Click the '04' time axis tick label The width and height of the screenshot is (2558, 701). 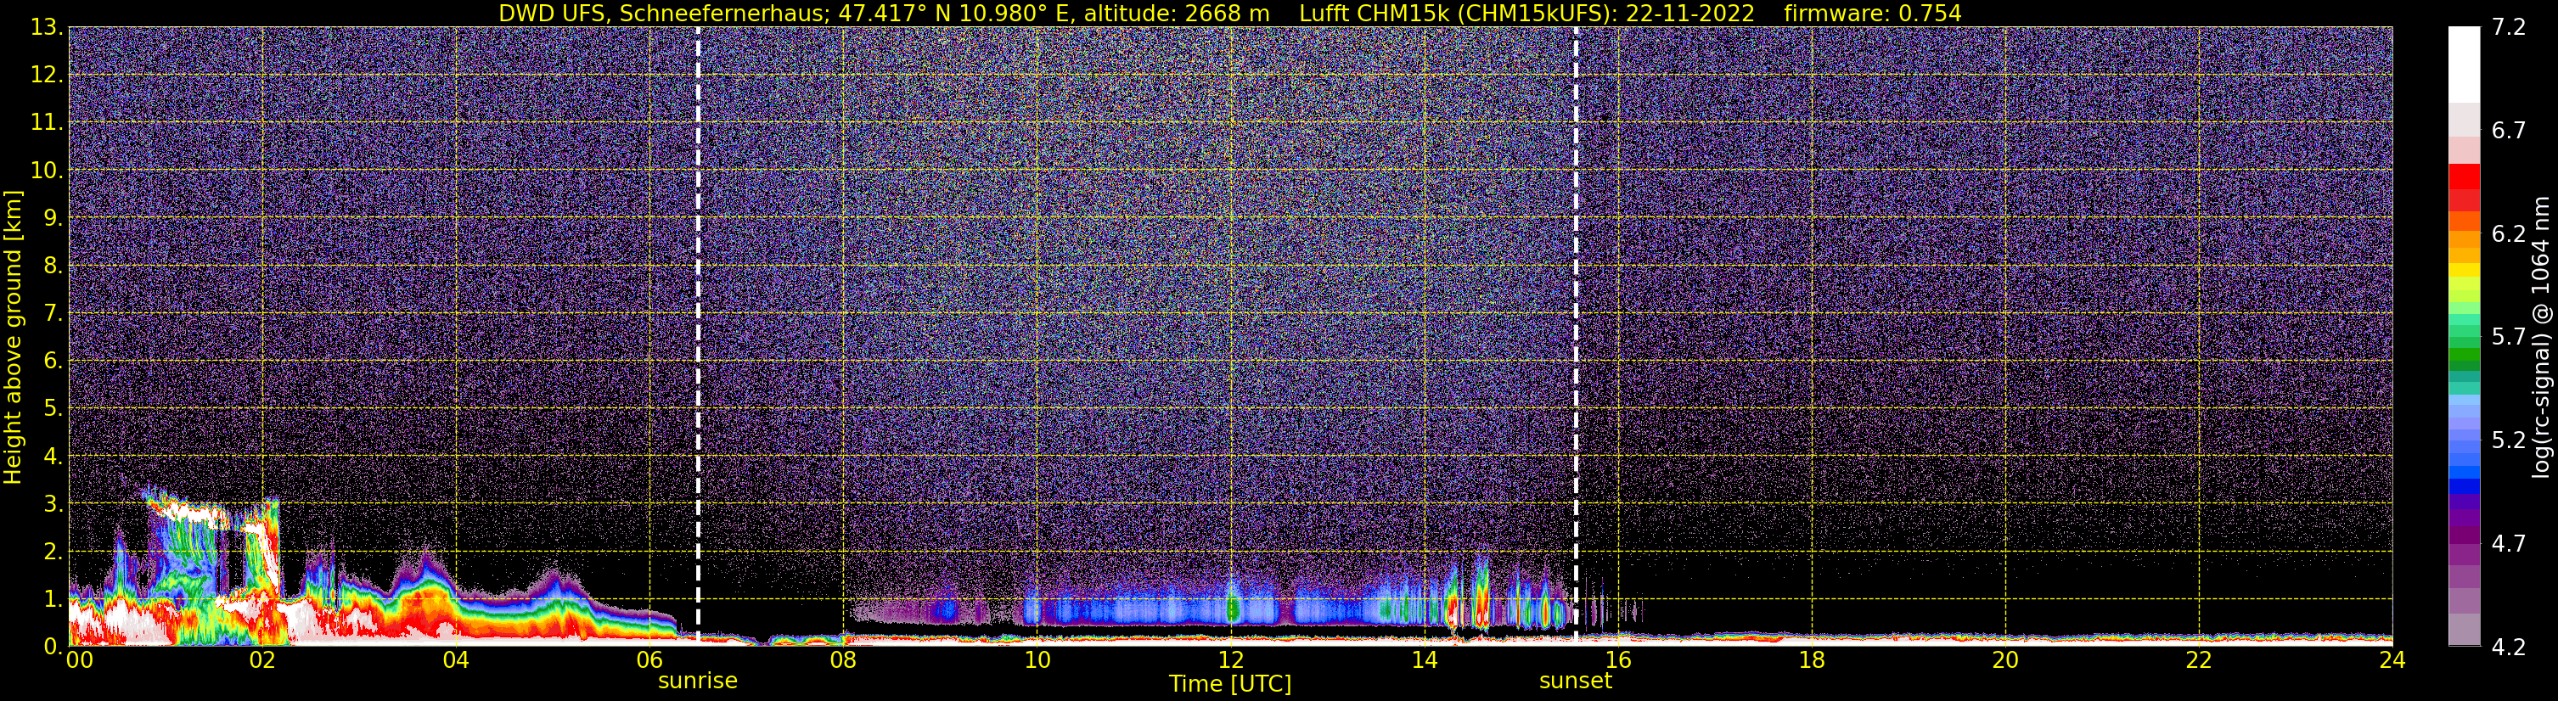(456, 659)
